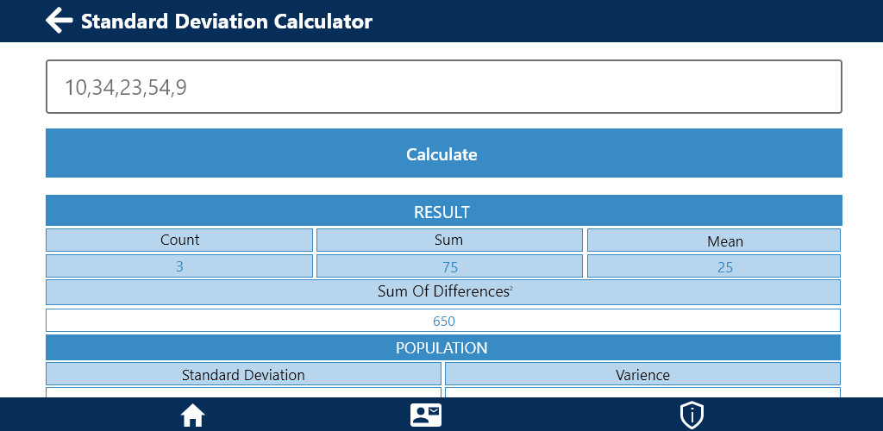Click the Calculate button

[444, 153]
